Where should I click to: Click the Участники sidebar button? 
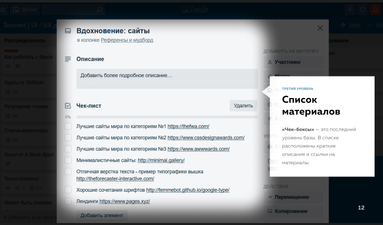coord(293,62)
